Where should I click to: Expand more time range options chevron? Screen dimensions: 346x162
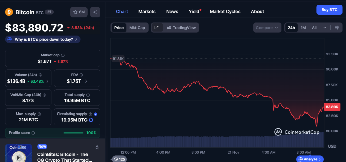(325, 28)
